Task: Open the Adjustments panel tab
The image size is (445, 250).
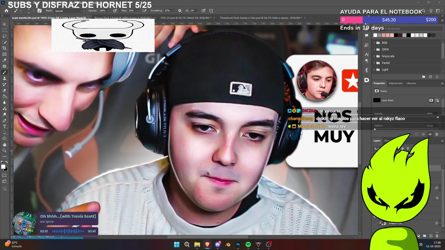Action: [396, 83]
